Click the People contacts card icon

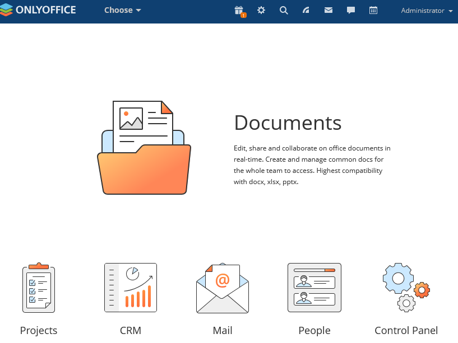314,288
